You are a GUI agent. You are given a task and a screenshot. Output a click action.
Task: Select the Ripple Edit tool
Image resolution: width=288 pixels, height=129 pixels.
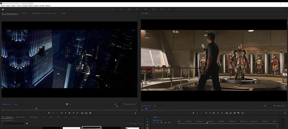[x=147, y=125]
